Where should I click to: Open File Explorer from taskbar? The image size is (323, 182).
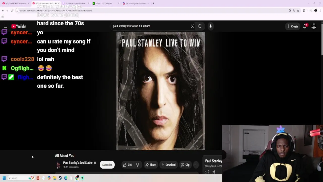pyautogui.click(x=55, y=178)
